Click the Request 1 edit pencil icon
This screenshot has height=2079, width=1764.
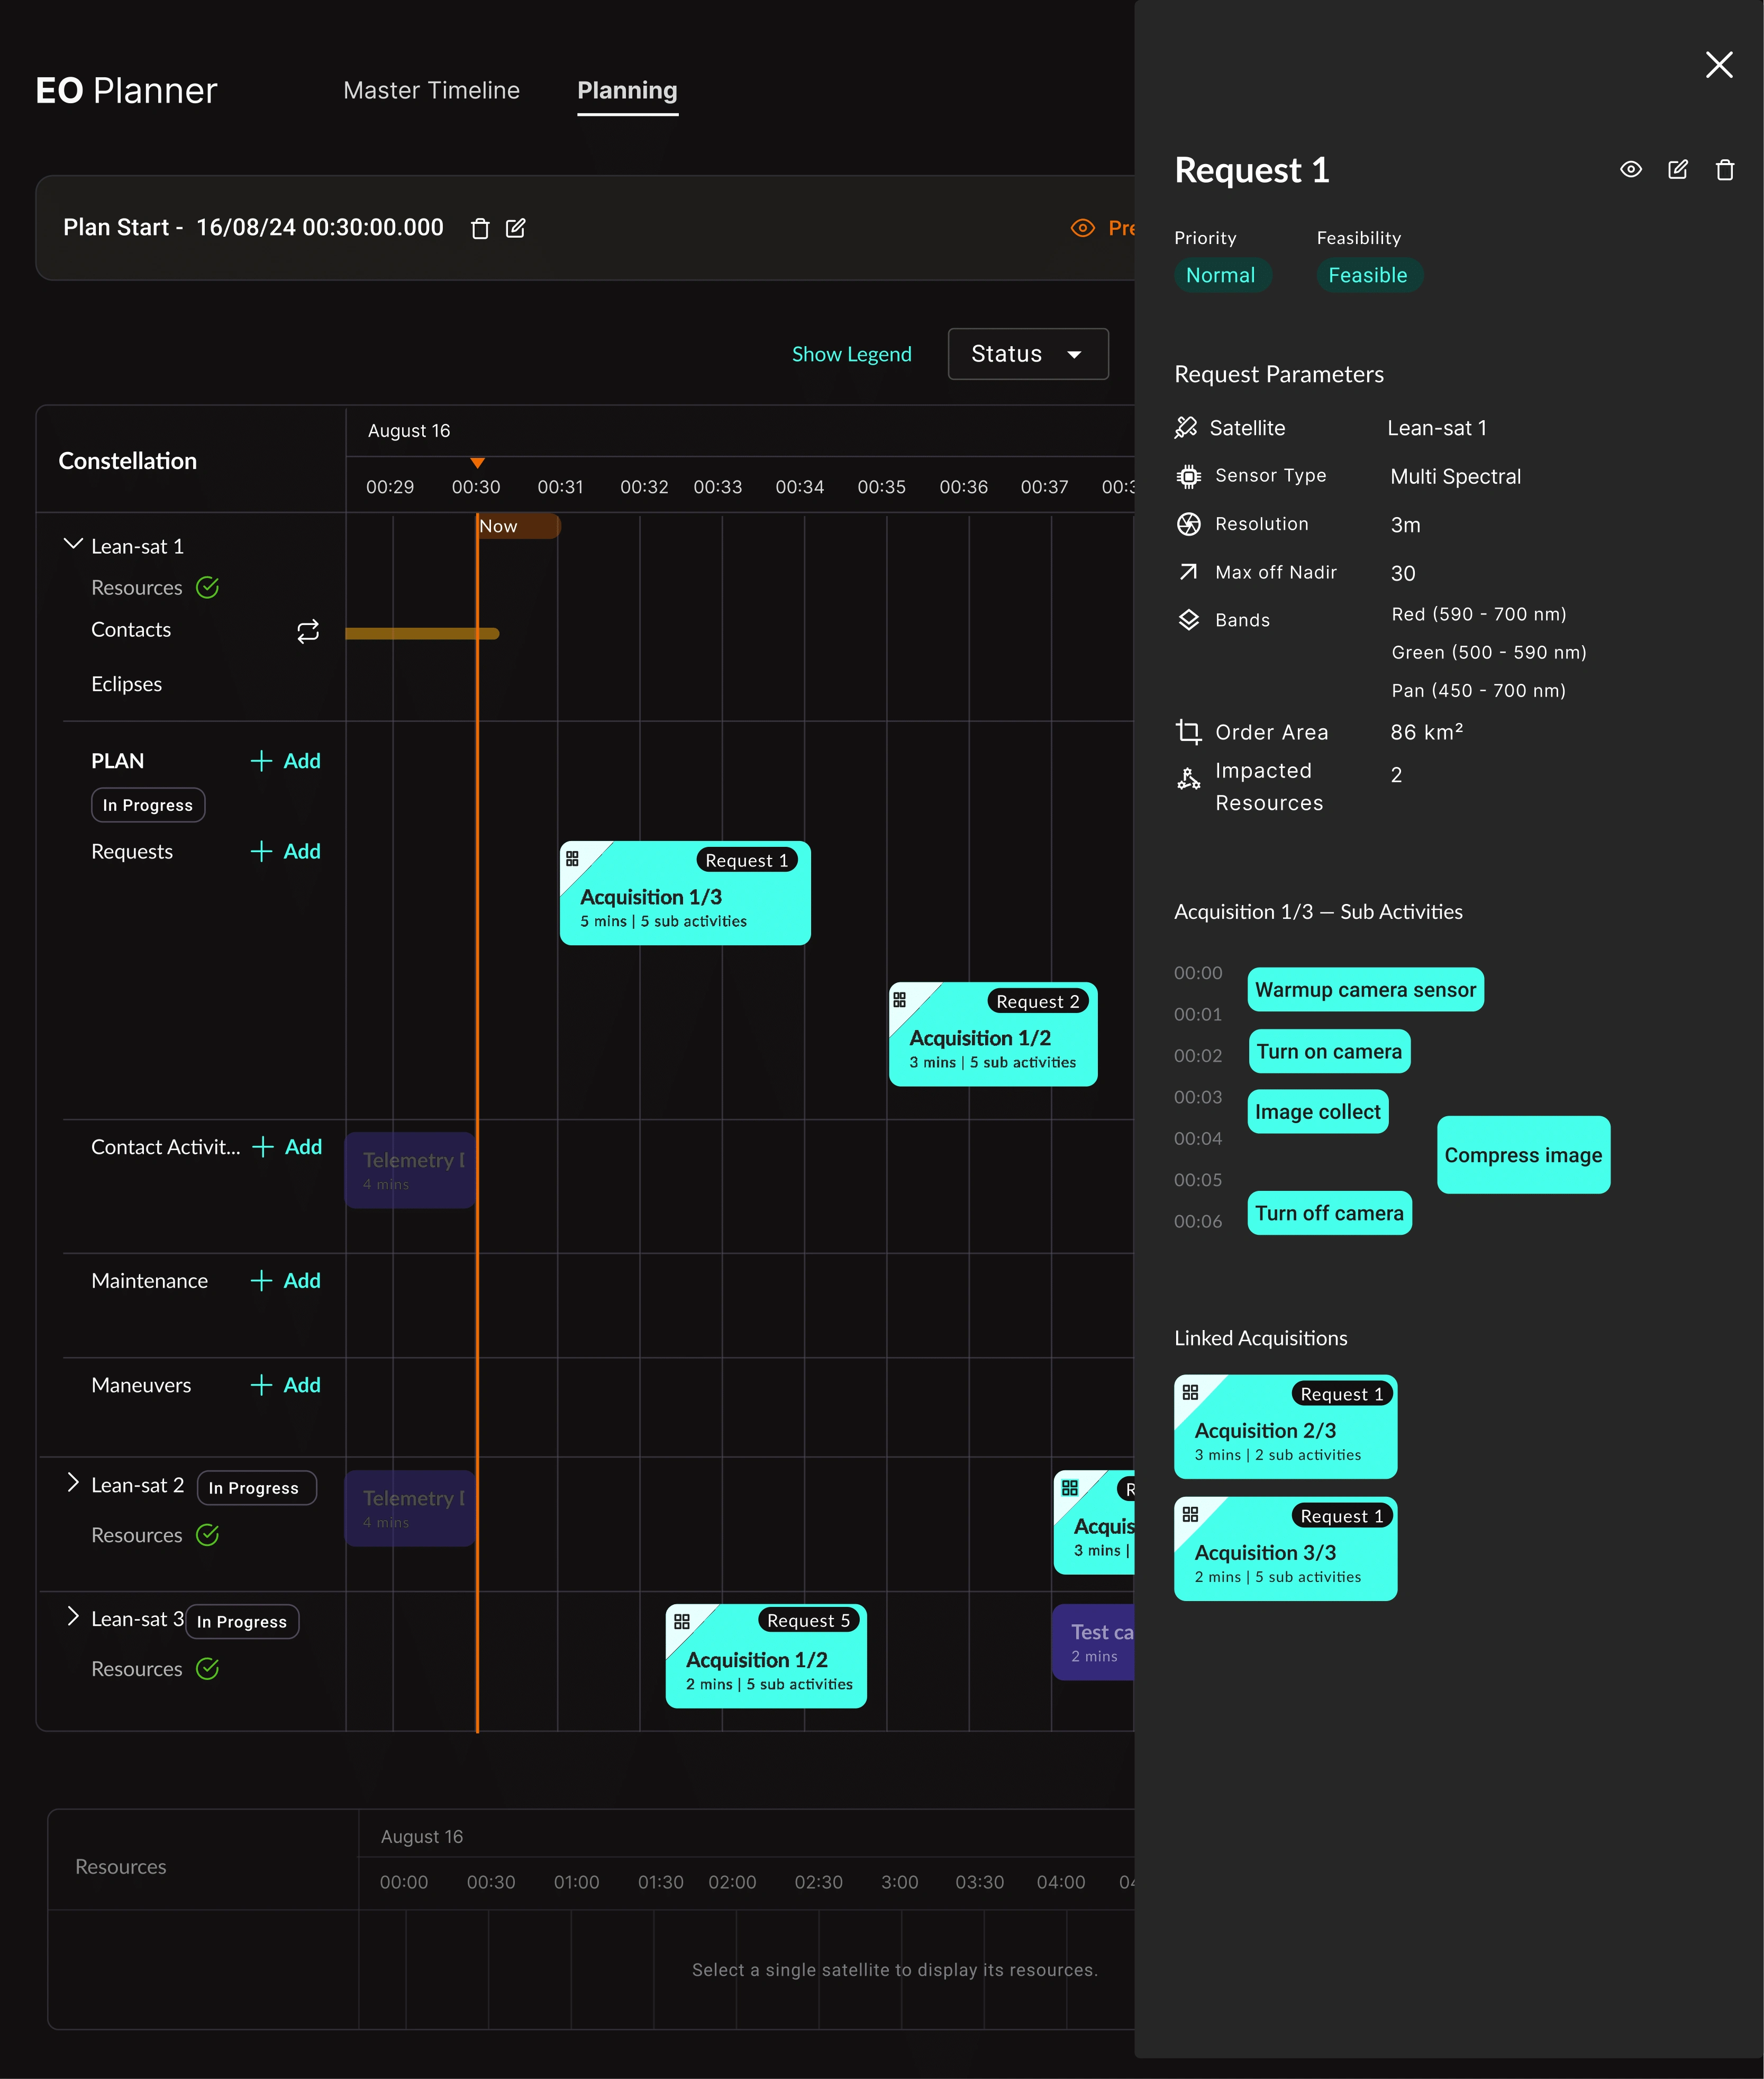tap(1678, 169)
